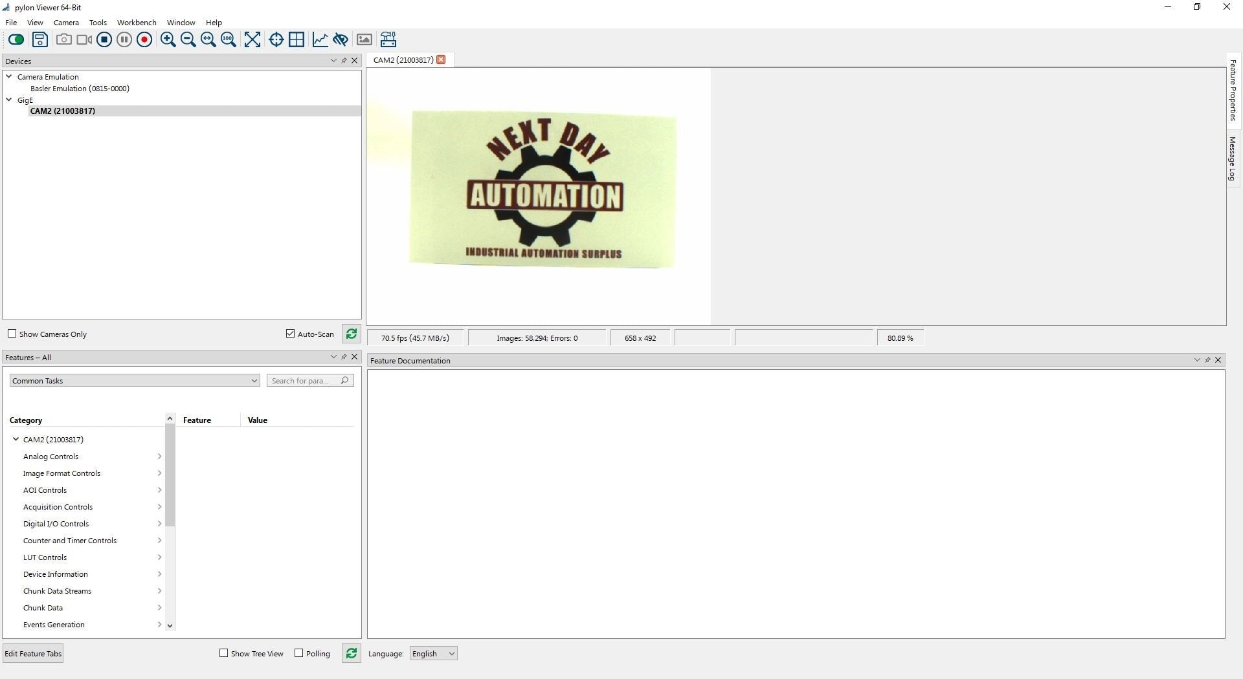This screenshot has width=1243, height=679.
Task: Click the Save image floppy disk icon
Action: 40,39
